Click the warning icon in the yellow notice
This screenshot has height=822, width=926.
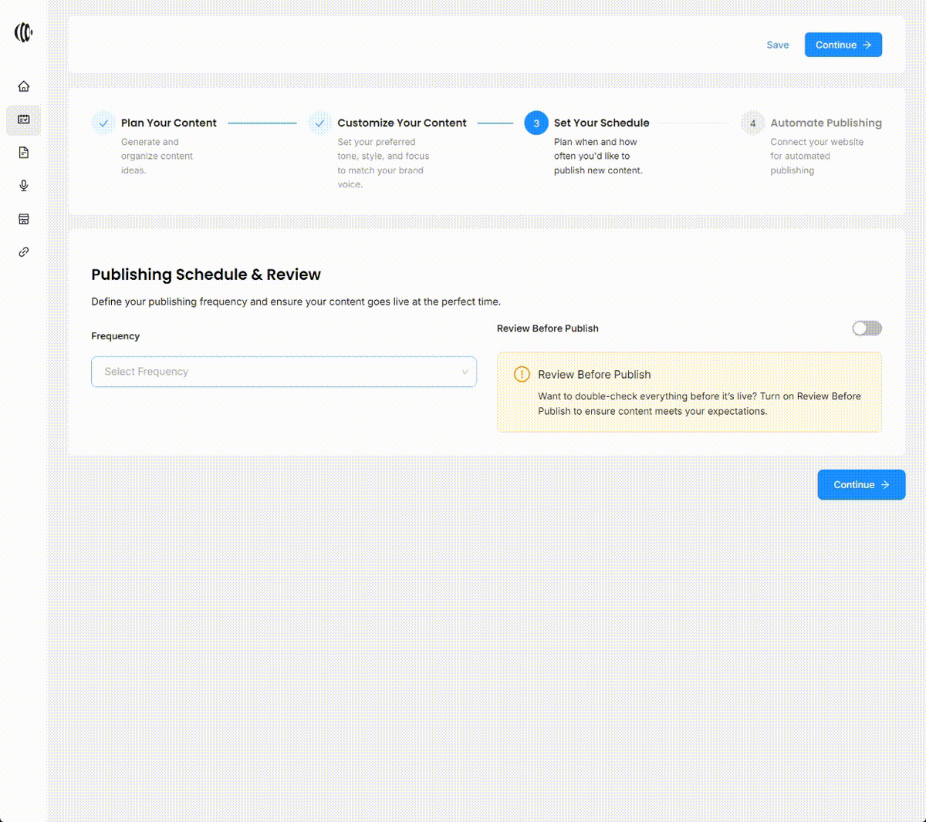522,375
